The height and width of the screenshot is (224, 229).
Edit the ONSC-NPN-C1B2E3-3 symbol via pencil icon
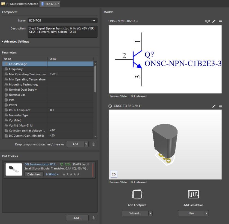tap(214, 21)
